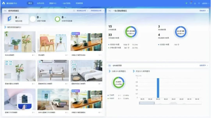Viewport: 211px width, 118px height.
Task: Open bottom-row multimodal model card with laptop desk
Action: pos(86,99)
